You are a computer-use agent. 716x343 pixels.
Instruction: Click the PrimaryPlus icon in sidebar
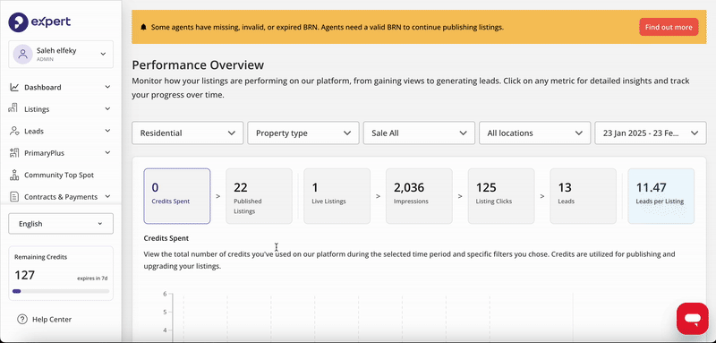14,153
